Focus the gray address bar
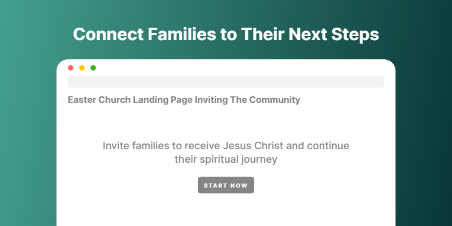 coord(226,82)
